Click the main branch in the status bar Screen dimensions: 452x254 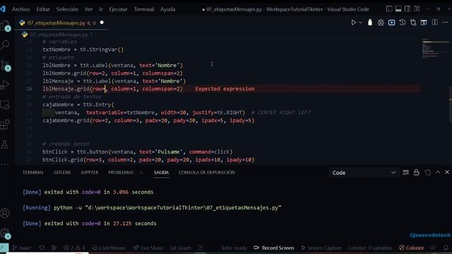[23, 248]
